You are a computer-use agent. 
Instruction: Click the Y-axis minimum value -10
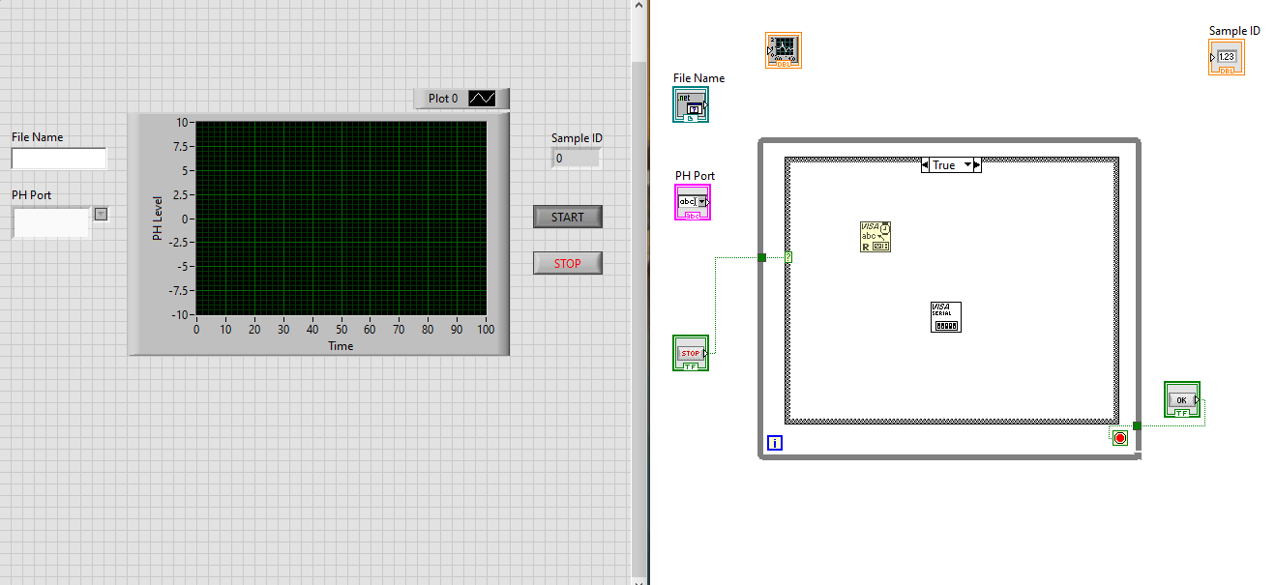(179, 315)
